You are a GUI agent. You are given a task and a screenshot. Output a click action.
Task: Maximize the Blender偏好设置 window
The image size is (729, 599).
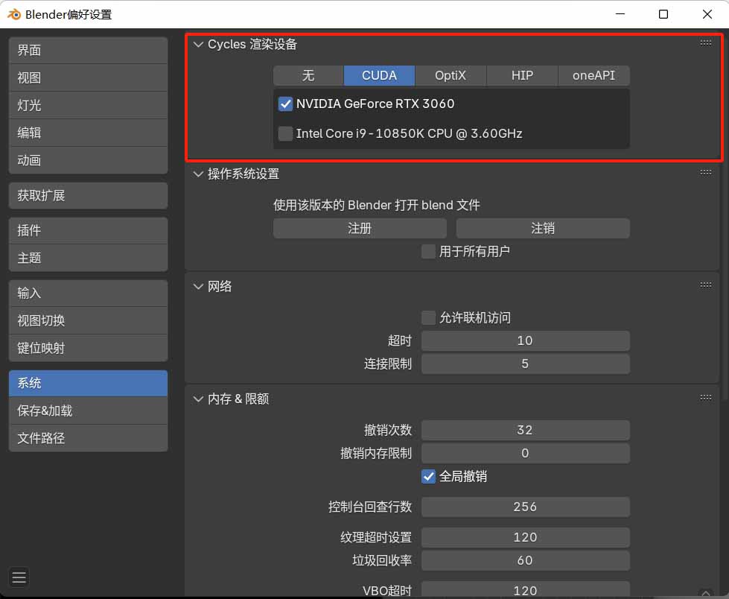point(663,14)
